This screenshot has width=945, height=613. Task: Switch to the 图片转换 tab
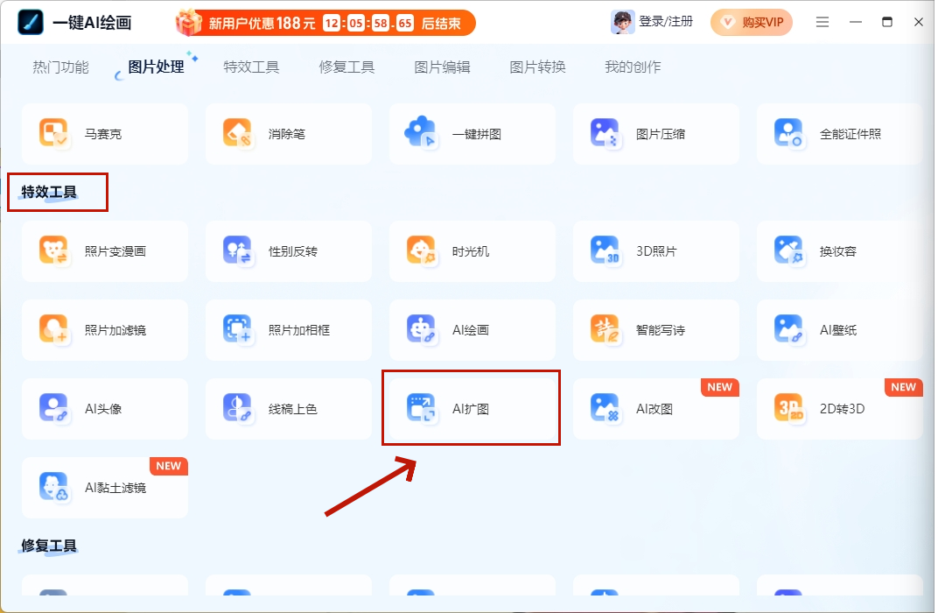click(537, 67)
